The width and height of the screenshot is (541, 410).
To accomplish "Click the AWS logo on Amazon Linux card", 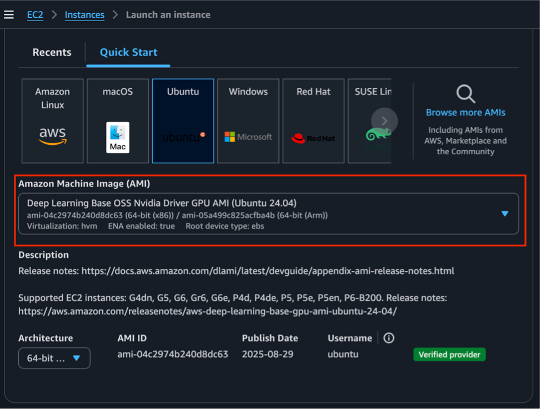I will [52, 135].
